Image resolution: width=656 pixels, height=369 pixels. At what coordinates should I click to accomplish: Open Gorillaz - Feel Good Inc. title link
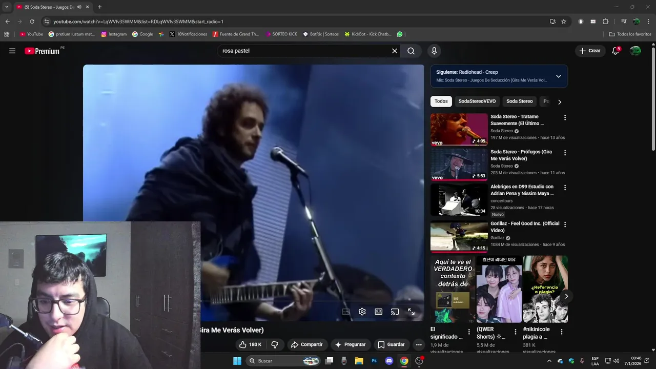coord(525,227)
